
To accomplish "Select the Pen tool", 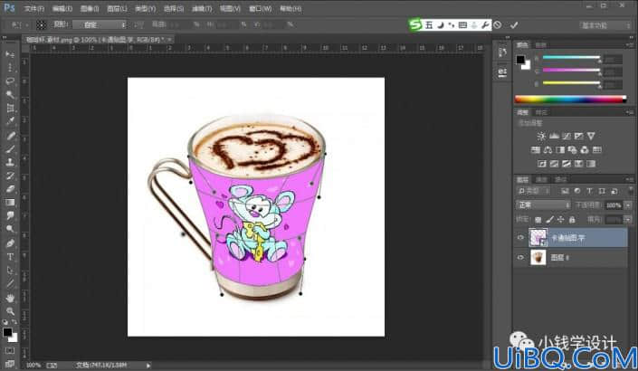I will (10, 243).
